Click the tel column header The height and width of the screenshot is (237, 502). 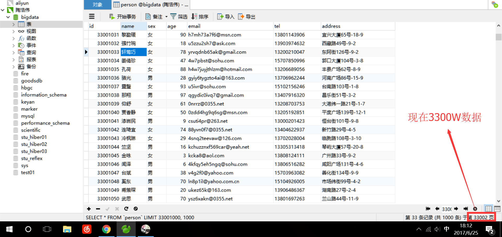pos(297,26)
